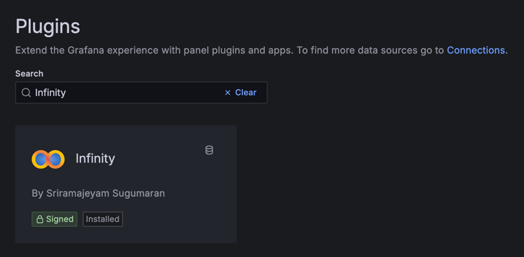Open the Infinity plugin title

[95, 158]
